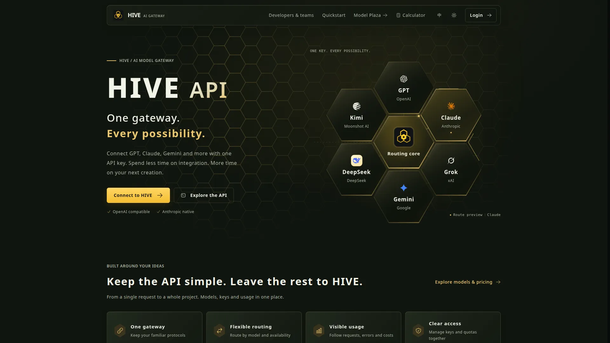Click the shield icon on Clear access
The width and height of the screenshot is (610, 343).
coord(418,331)
